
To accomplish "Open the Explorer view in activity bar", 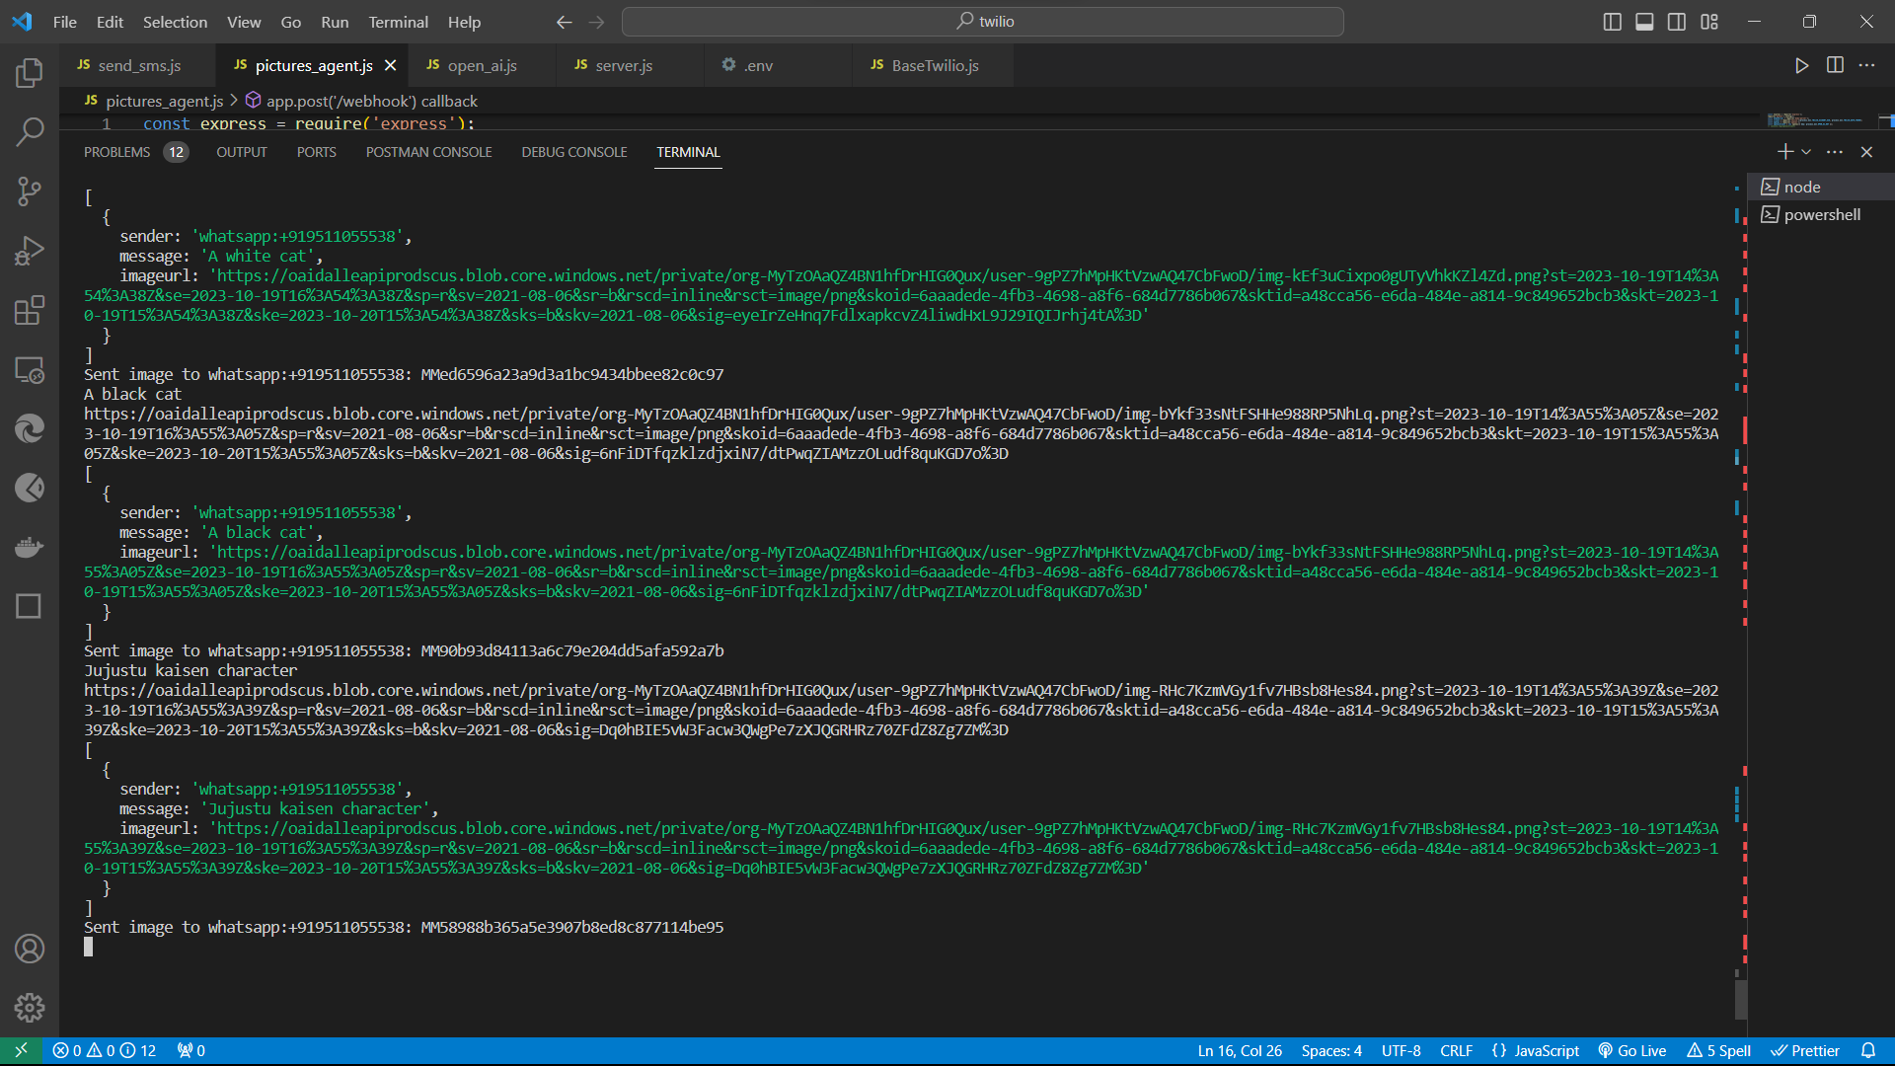I will pos(30,73).
